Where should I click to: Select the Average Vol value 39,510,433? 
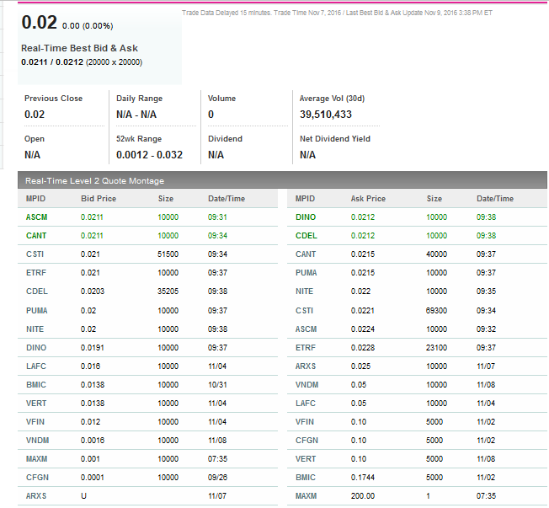coord(326,115)
